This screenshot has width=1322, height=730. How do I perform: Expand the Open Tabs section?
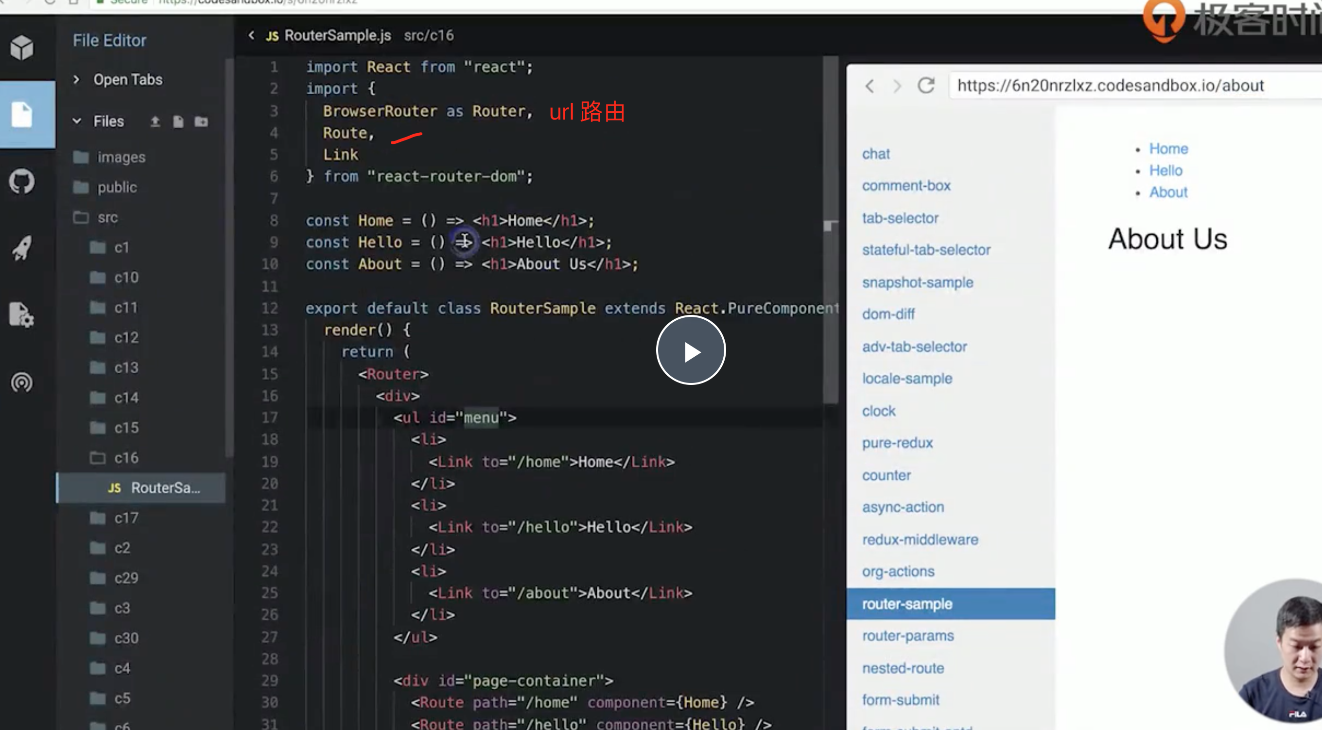click(76, 80)
